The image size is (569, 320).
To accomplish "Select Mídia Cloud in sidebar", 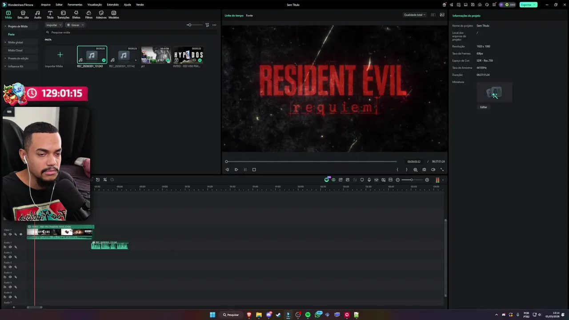I will pyautogui.click(x=15, y=50).
